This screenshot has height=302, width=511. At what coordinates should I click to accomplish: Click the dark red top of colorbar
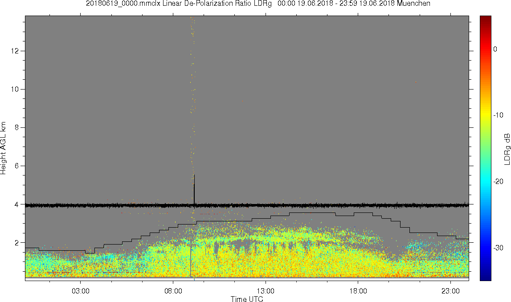485,19
